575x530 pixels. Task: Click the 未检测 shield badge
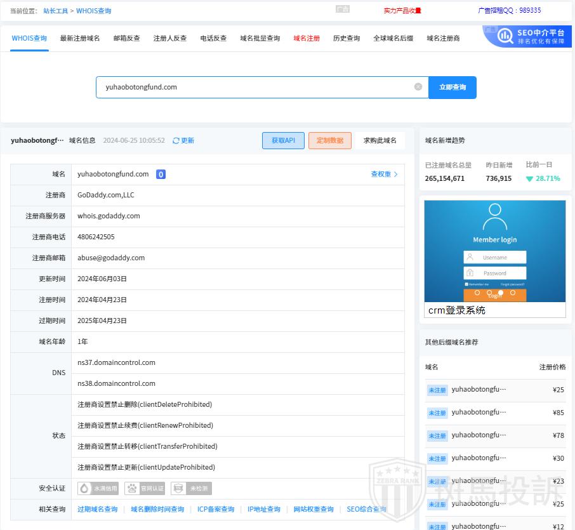(x=191, y=488)
